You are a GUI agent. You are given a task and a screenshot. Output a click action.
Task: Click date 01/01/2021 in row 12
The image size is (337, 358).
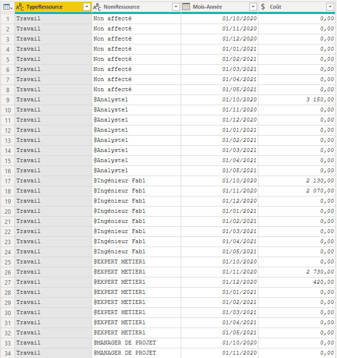click(239, 130)
